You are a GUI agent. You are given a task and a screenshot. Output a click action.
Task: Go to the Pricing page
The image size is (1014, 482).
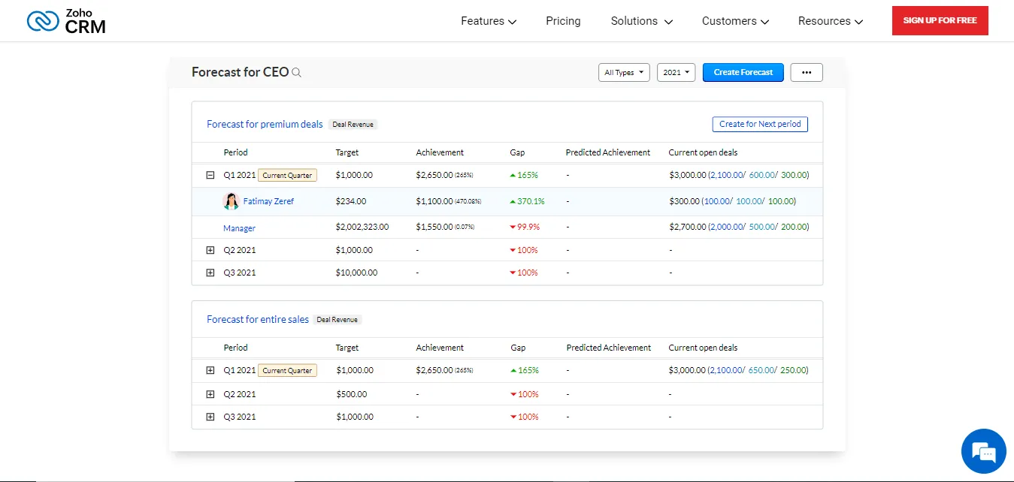[563, 21]
